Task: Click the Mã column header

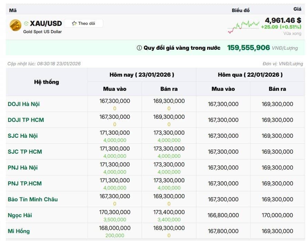Action: 13,10
